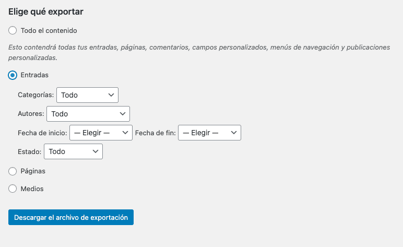
Task: Select the "Entradas" radio button
Action: [x=13, y=75]
